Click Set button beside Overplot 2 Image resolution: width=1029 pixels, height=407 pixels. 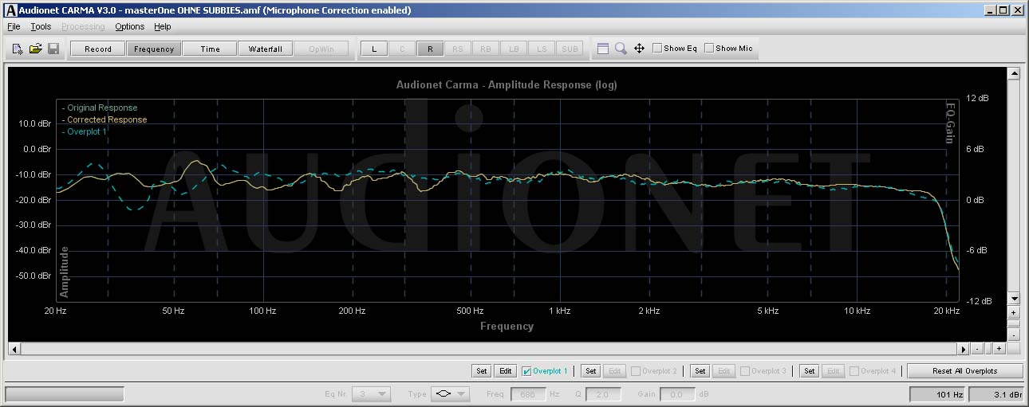click(x=590, y=371)
